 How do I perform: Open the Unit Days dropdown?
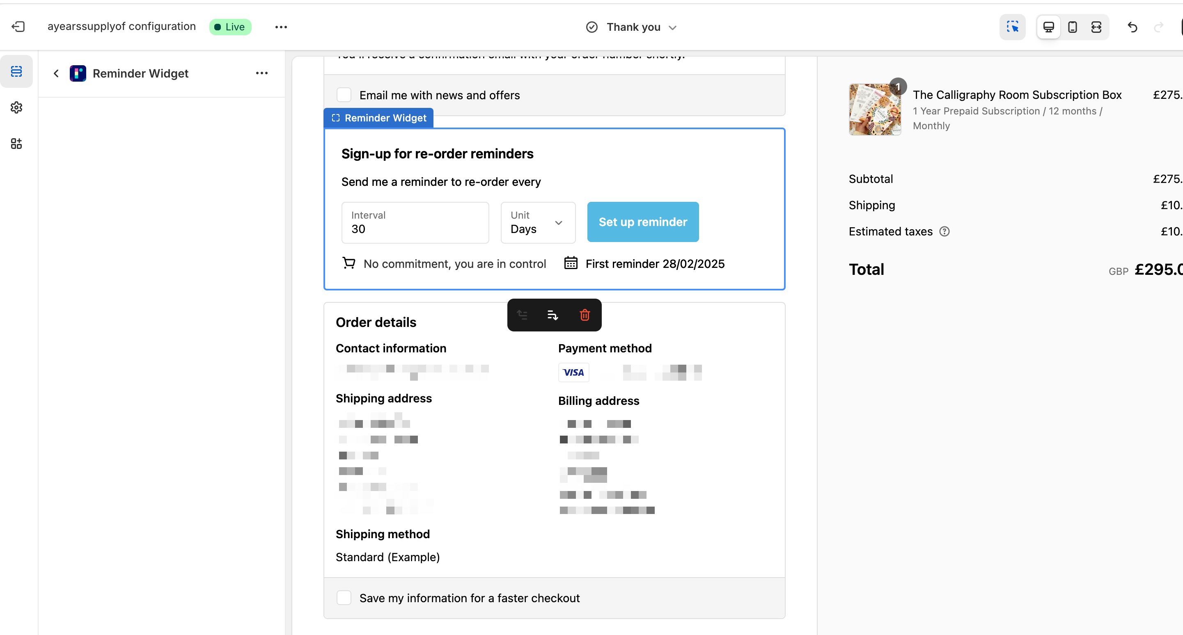pos(538,222)
